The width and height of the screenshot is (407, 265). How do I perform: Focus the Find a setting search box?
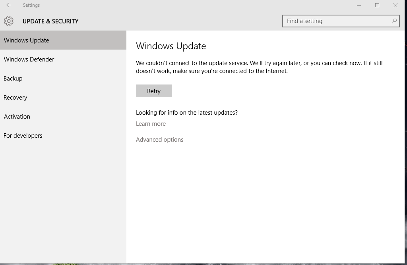coord(341,21)
